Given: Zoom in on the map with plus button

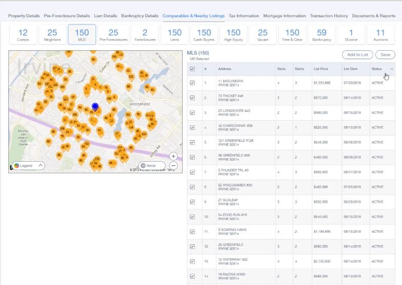Looking at the screenshot, I should tap(173, 156).
